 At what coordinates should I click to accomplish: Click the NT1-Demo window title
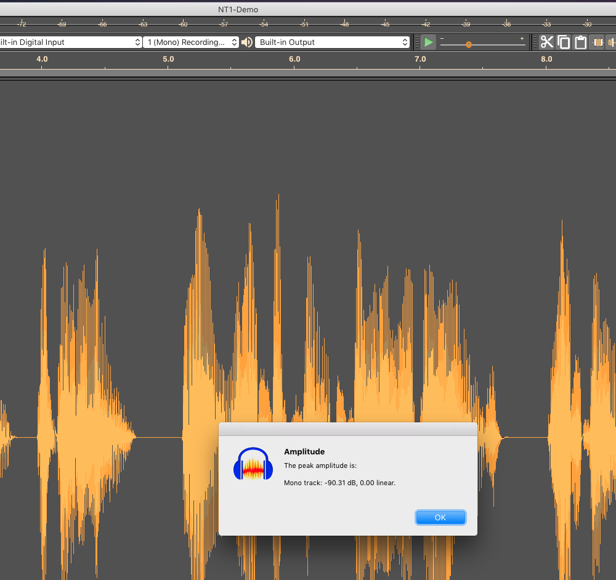tap(238, 9)
